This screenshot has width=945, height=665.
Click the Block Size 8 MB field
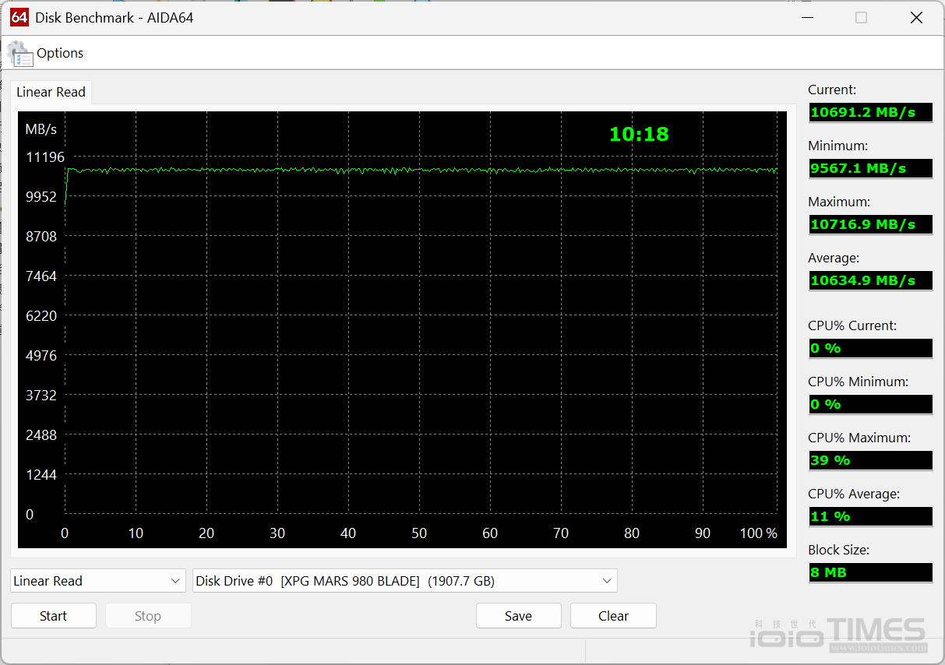coord(870,572)
